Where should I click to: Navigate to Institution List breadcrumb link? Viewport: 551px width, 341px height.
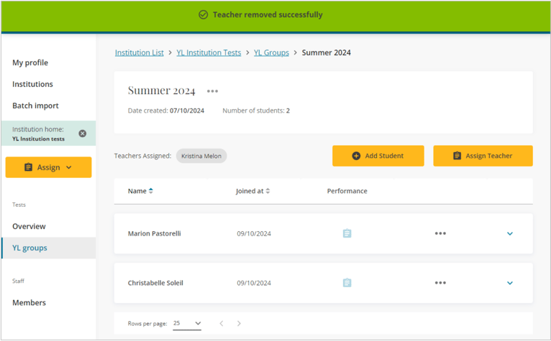pos(139,52)
